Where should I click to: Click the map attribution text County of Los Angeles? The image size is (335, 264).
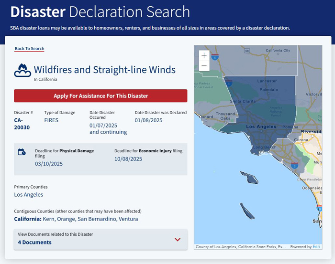[241, 247]
